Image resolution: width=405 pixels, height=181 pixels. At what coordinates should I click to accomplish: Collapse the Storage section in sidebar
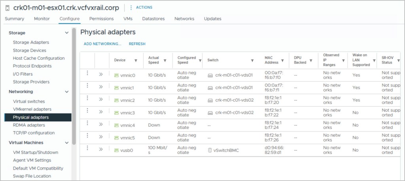coord(66,33)
